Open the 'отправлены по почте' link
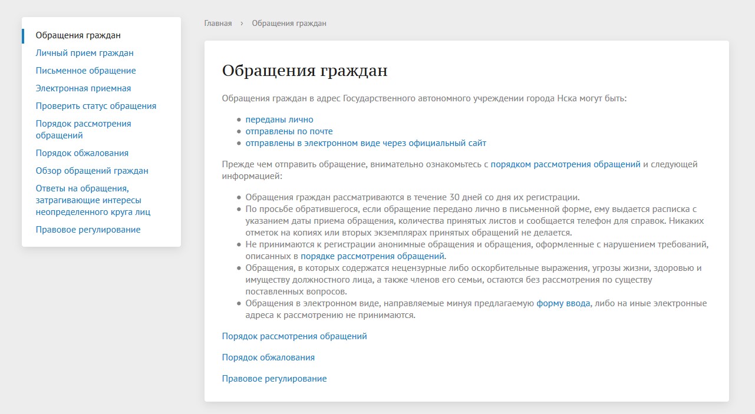Image resolution: width=755 pixels, height=414 pixels. (x=289, y=131)
